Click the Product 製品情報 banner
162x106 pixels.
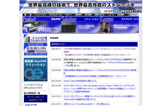[42, 25]
